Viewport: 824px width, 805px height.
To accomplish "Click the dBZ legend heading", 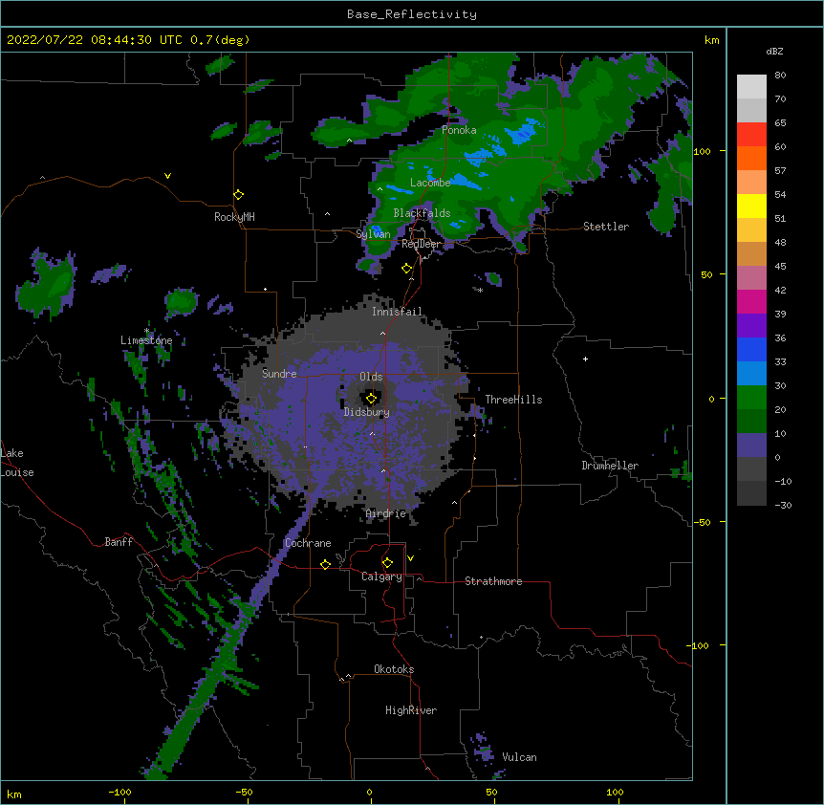I will point(774,51).
